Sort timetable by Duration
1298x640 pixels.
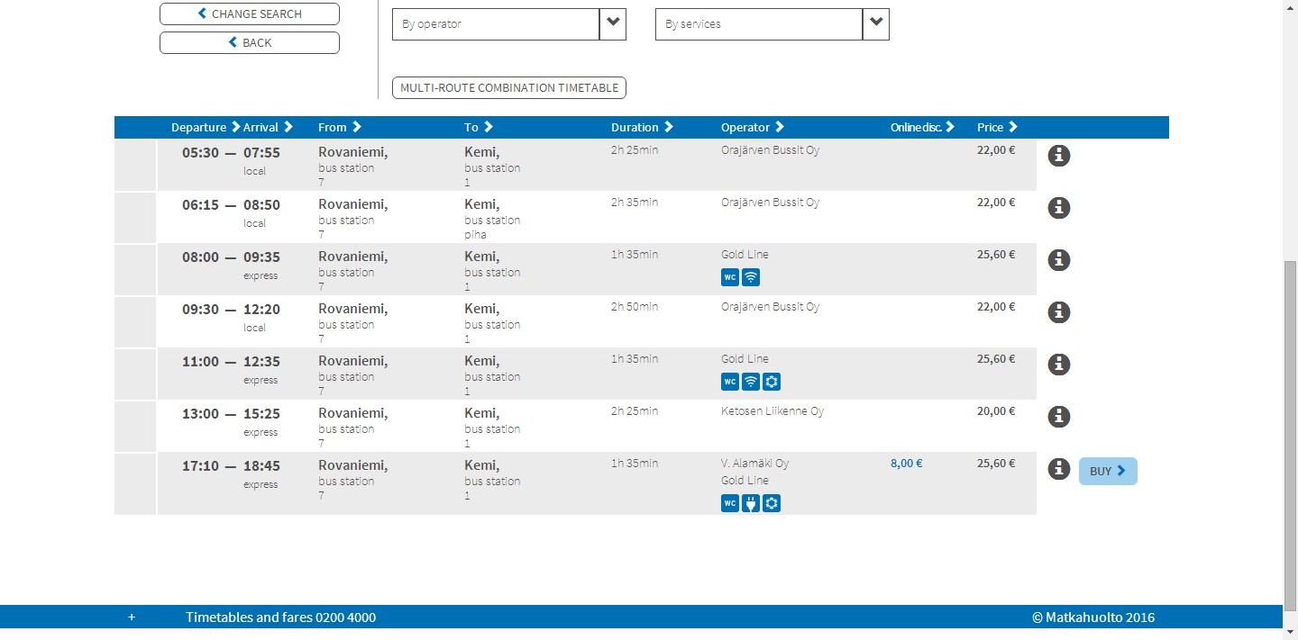[643, 128]
